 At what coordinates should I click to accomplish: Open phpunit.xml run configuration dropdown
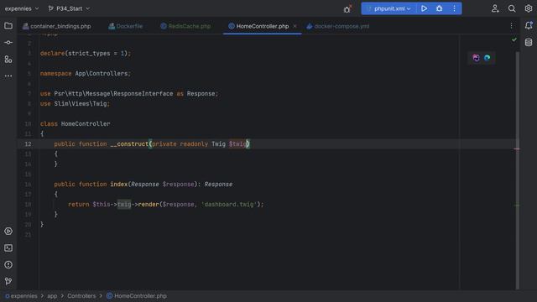[x=388, y=8]
